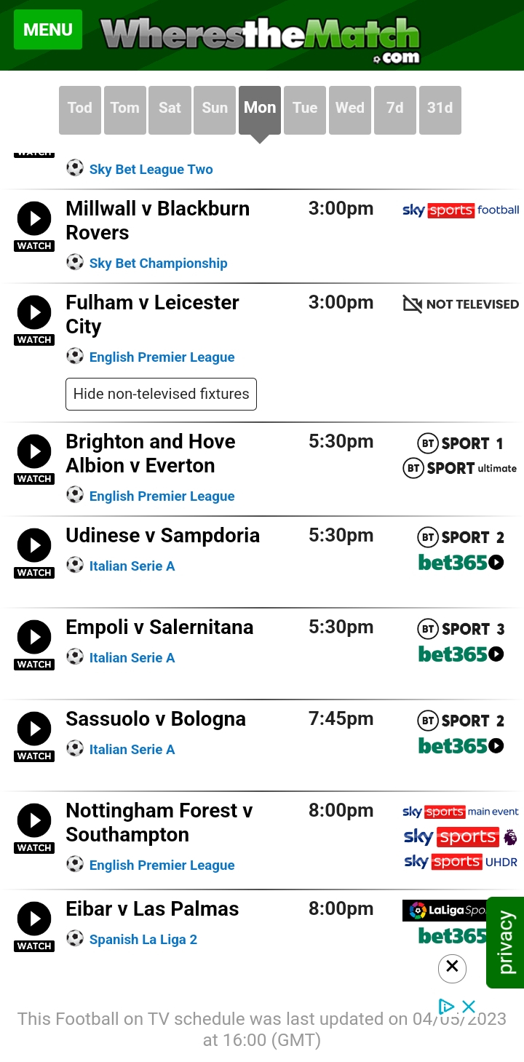This screenshot has height=1062, width=524.
Task: Click BT Sport 1 logo for Brighton match
Action: pos(461,443)
